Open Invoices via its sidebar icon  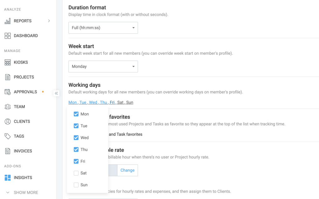8,151
